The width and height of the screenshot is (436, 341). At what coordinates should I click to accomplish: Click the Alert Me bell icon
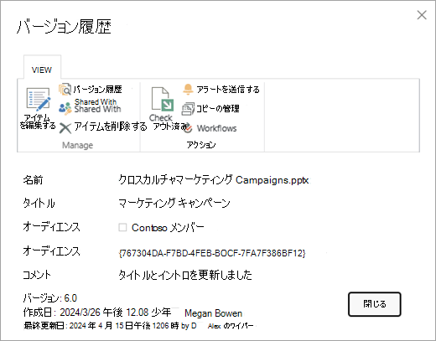coord(188,89)
